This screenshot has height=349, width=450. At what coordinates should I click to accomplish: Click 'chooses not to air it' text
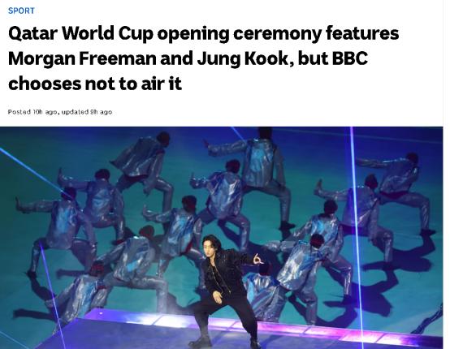pyautogui.click(x=95, y=84)
